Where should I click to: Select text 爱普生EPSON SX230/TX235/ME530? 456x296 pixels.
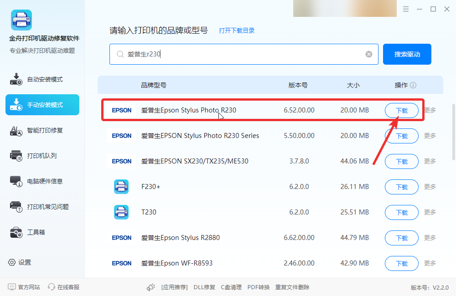(195, 161)
